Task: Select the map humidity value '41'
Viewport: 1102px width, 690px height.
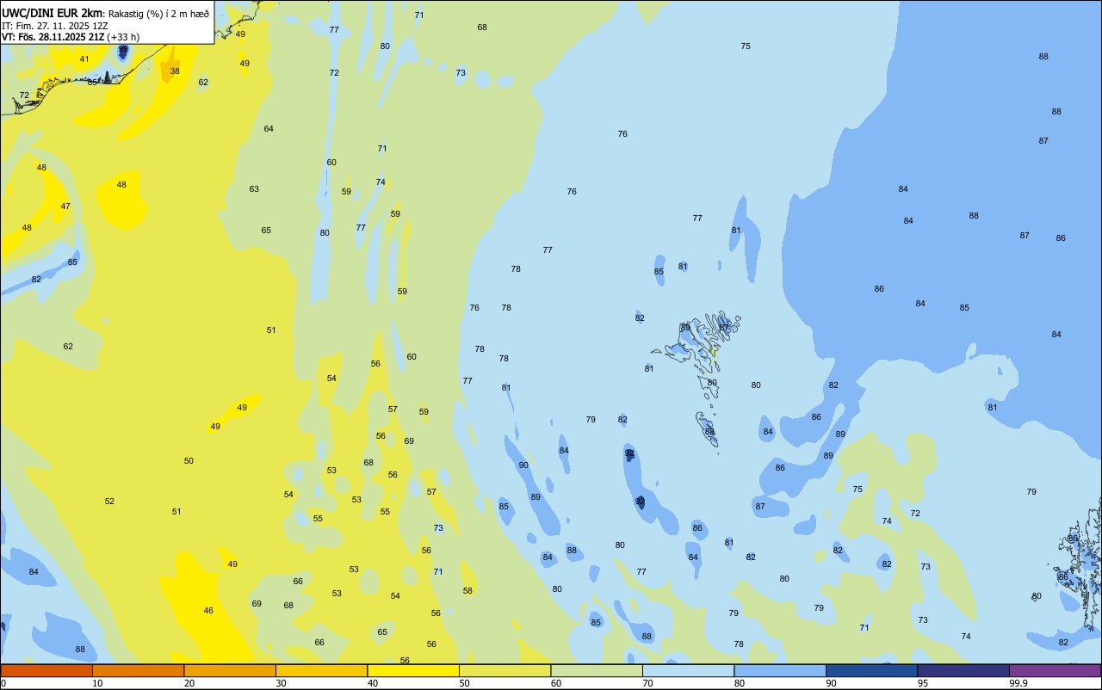Action: pos(84,59)
